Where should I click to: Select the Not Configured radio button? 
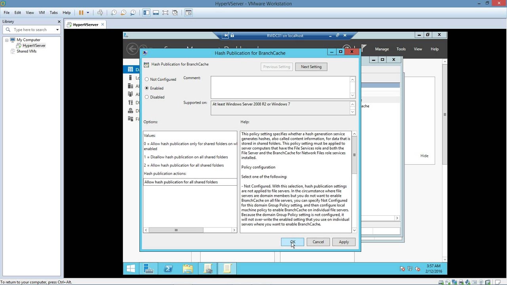[147, 79]
